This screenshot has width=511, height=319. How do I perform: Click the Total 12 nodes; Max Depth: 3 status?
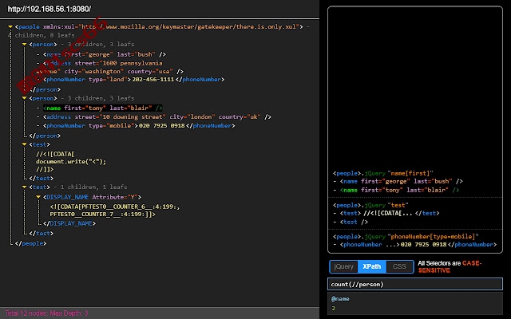(x=46, y=313)
